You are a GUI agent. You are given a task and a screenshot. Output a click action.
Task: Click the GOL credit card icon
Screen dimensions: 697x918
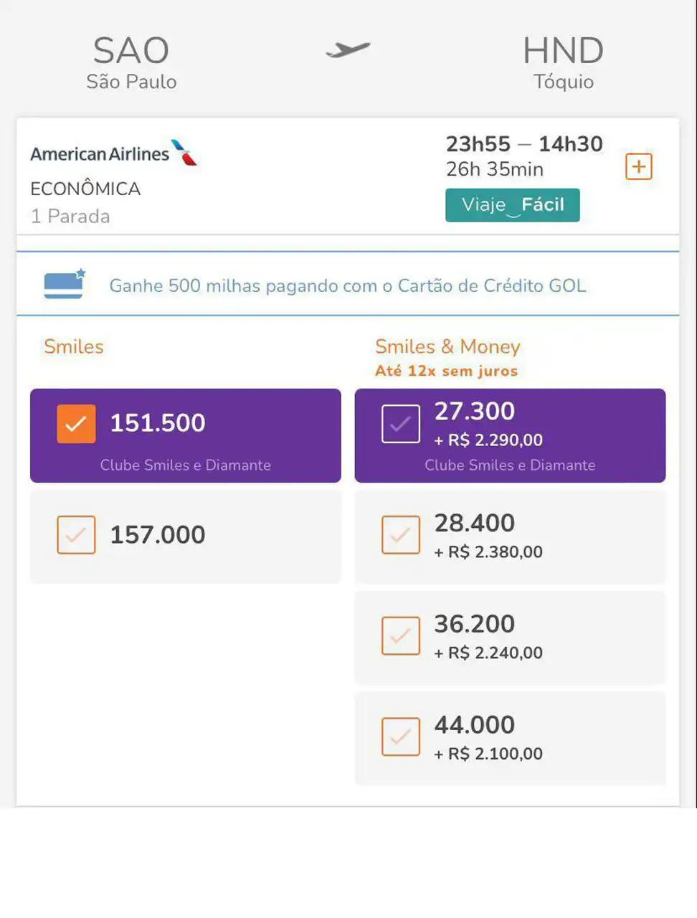[65, 284]
